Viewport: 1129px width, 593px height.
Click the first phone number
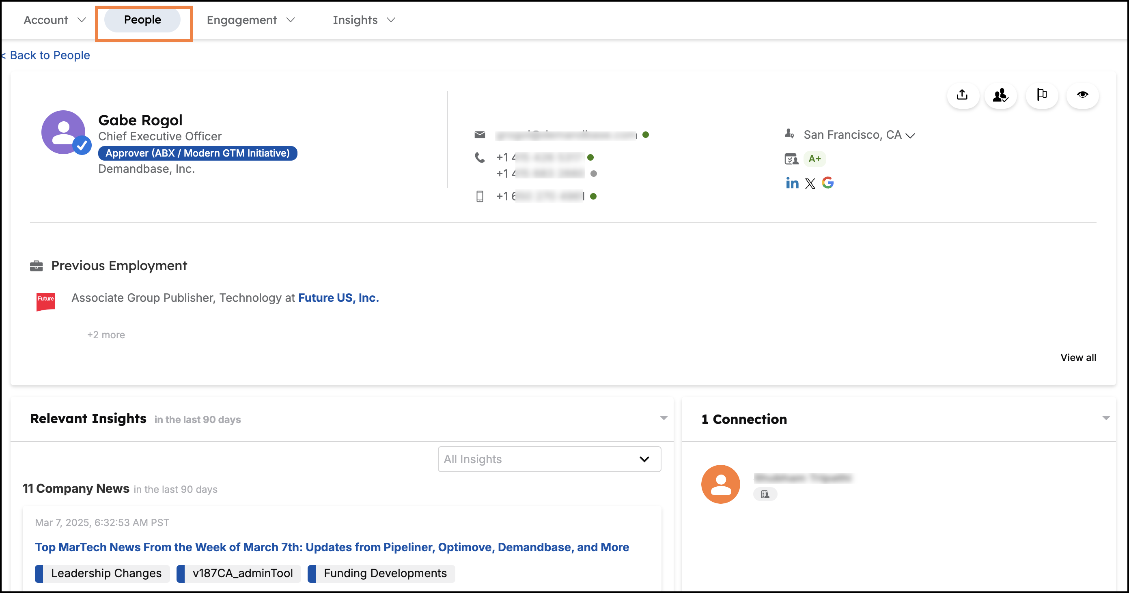tap(540, 158)
